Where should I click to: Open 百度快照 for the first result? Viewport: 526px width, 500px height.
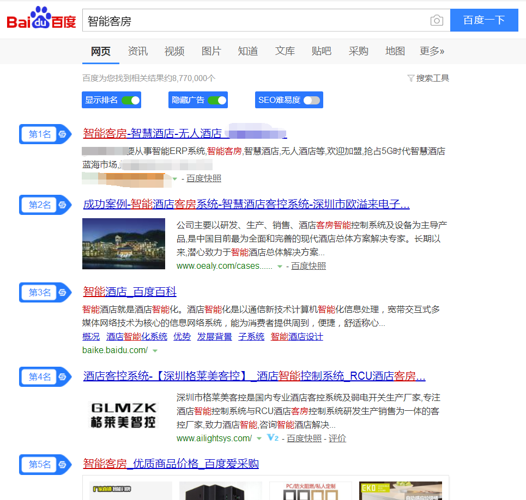tap(204, 178)
